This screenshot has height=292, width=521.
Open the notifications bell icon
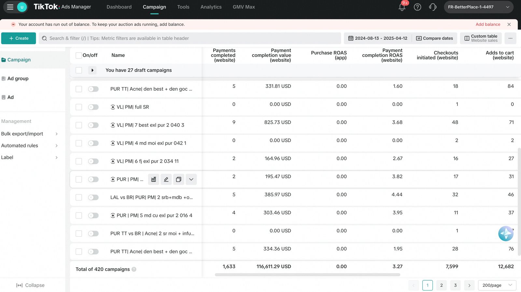pyautogui.click(x=402, y=7)
